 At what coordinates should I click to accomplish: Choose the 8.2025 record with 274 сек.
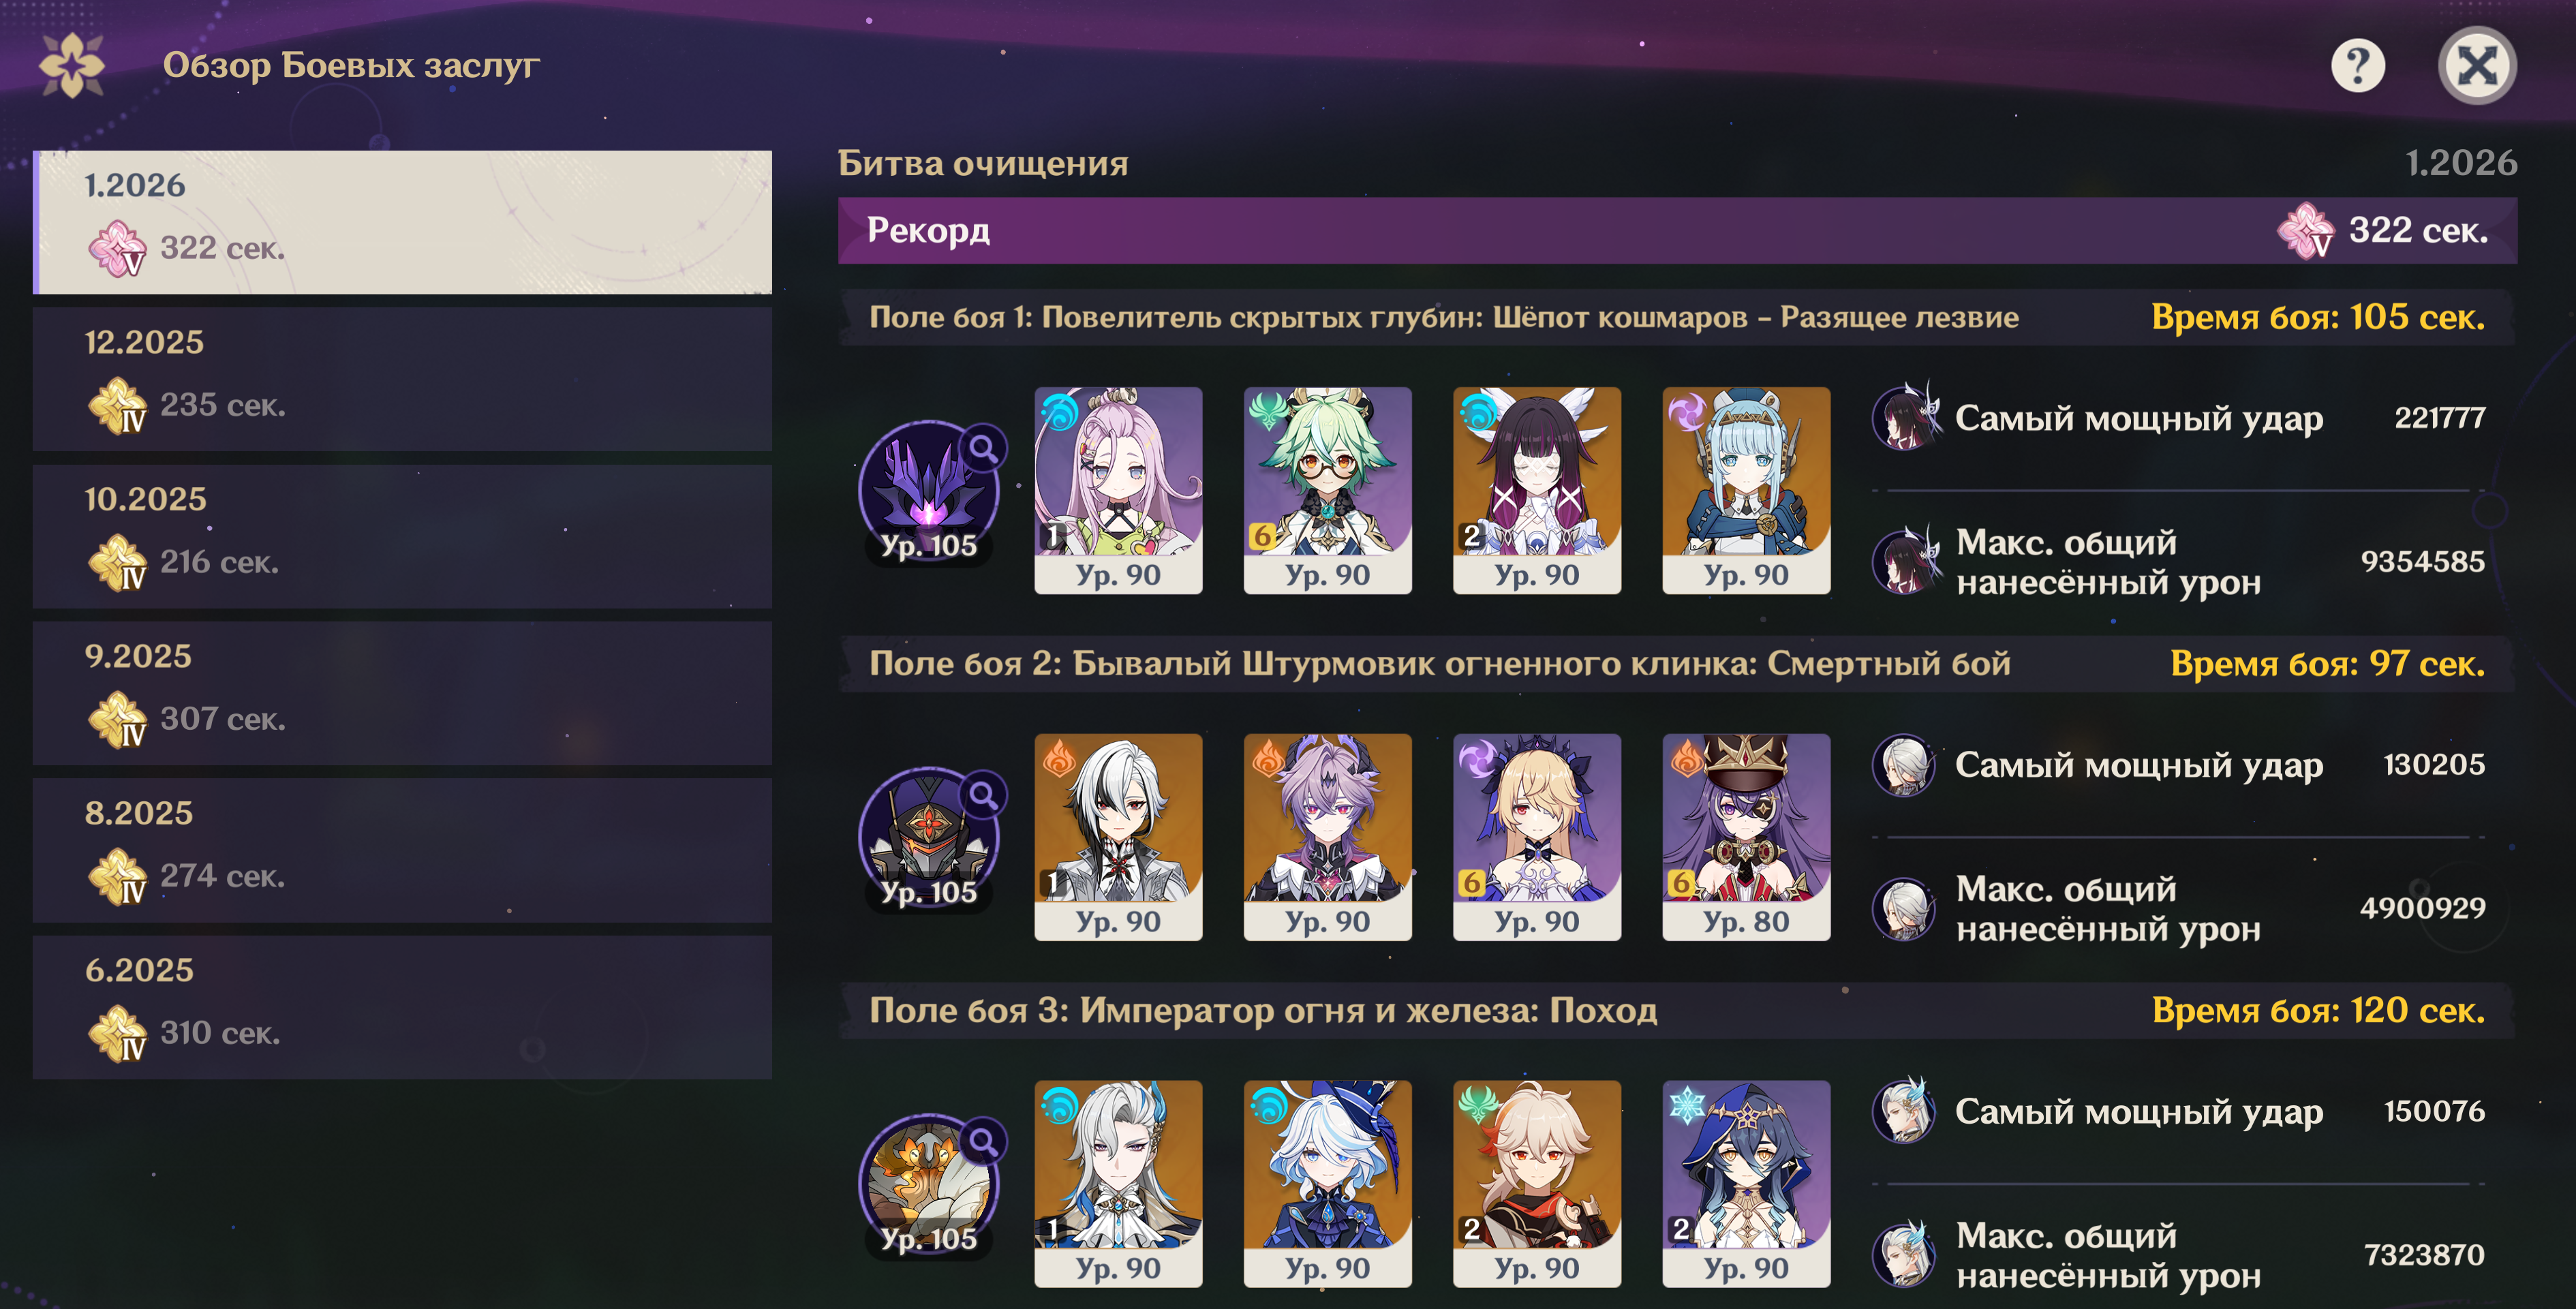point(402,850)
